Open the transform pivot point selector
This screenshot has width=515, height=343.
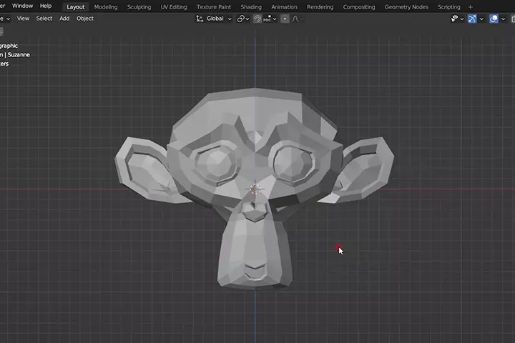click(243, 19)
